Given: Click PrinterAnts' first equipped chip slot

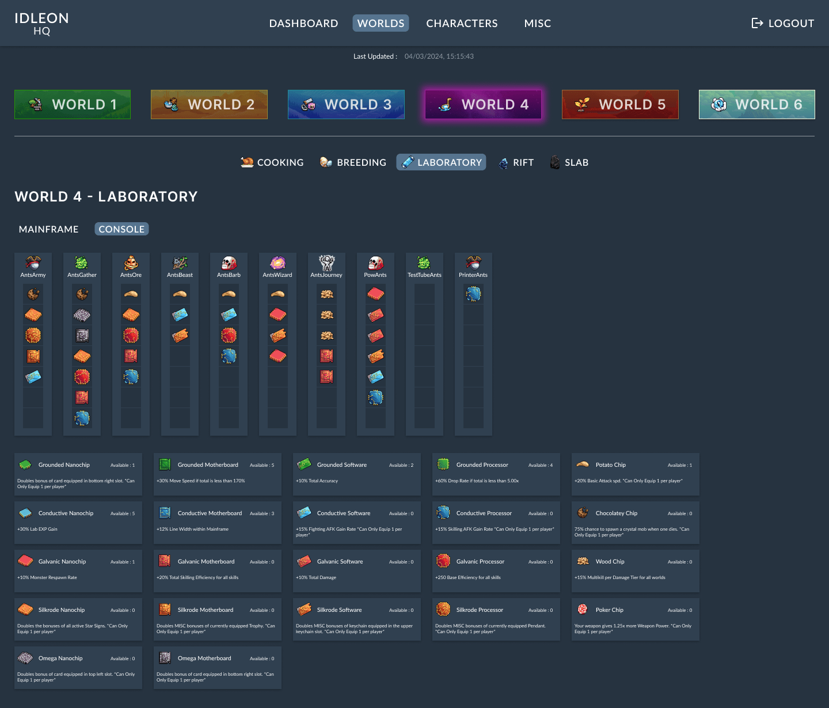Looking at the screenshot, I should click(x=473, y=294).
